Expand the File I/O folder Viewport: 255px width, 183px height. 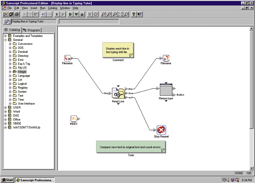point(10,68)
